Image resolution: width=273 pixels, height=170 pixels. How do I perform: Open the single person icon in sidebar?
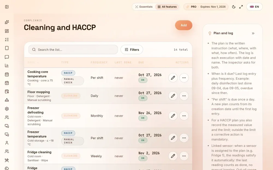(7, 143)
